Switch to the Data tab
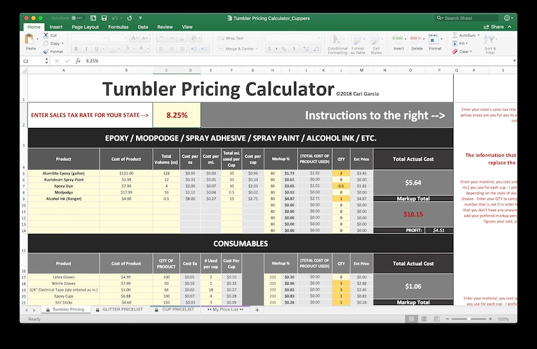 click(x=143, y=27)
